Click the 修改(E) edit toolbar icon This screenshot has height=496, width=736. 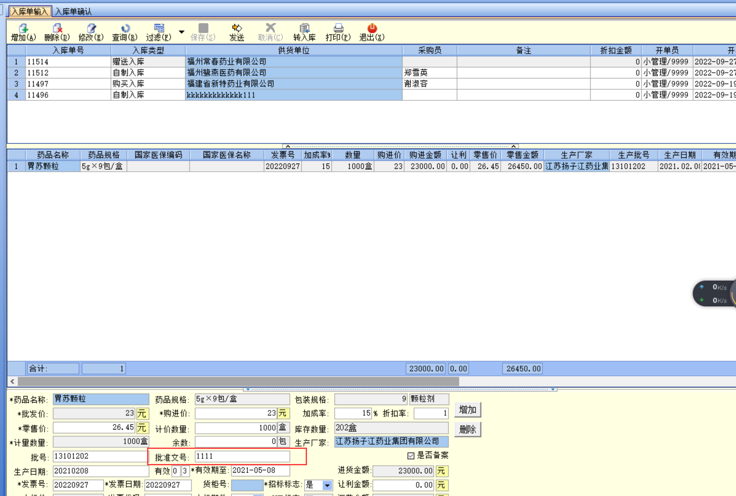[x=91, y=32]
